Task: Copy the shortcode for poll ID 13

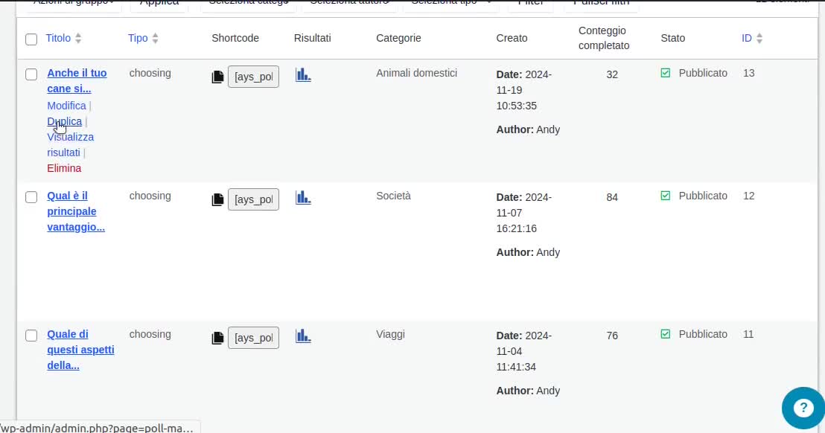Action: click(217, 77)
